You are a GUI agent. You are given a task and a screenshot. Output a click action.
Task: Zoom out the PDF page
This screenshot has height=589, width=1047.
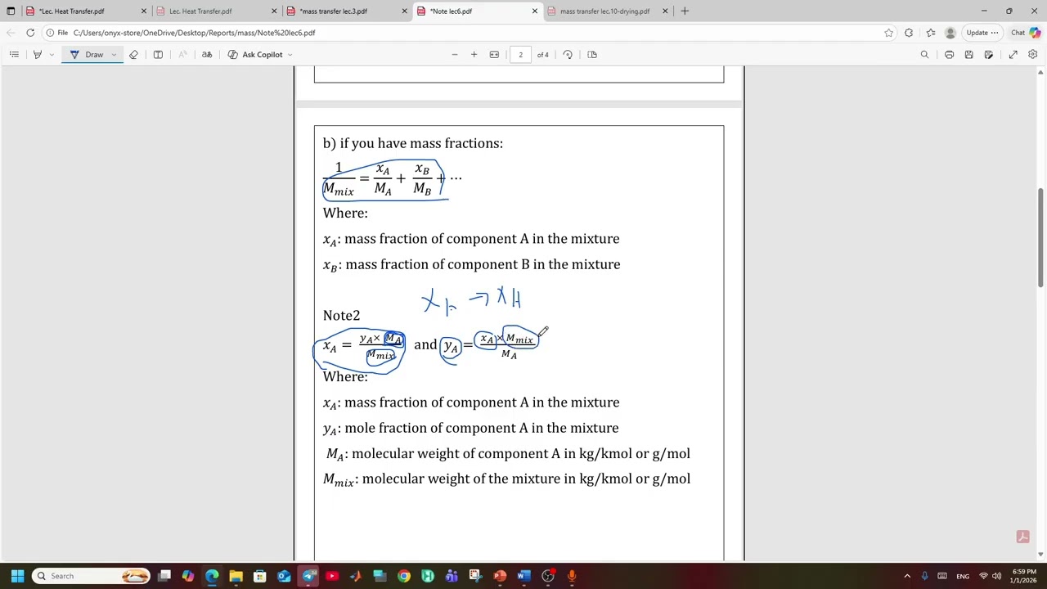tap(455, 55)
